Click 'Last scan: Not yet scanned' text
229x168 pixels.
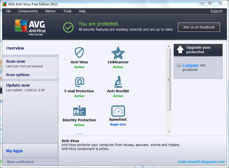(24, 66)
